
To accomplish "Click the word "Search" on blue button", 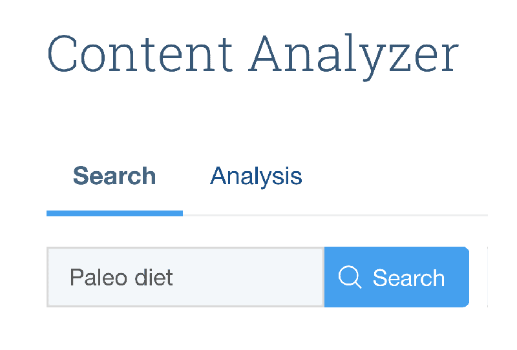I will [x=409, y=278].
